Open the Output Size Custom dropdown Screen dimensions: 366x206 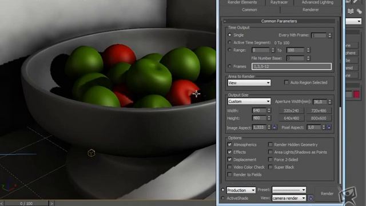tap(249, 101)
